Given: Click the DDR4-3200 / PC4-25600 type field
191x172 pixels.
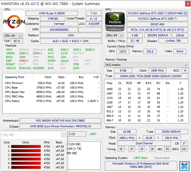Looking at the screenshot, I should 151,76.
